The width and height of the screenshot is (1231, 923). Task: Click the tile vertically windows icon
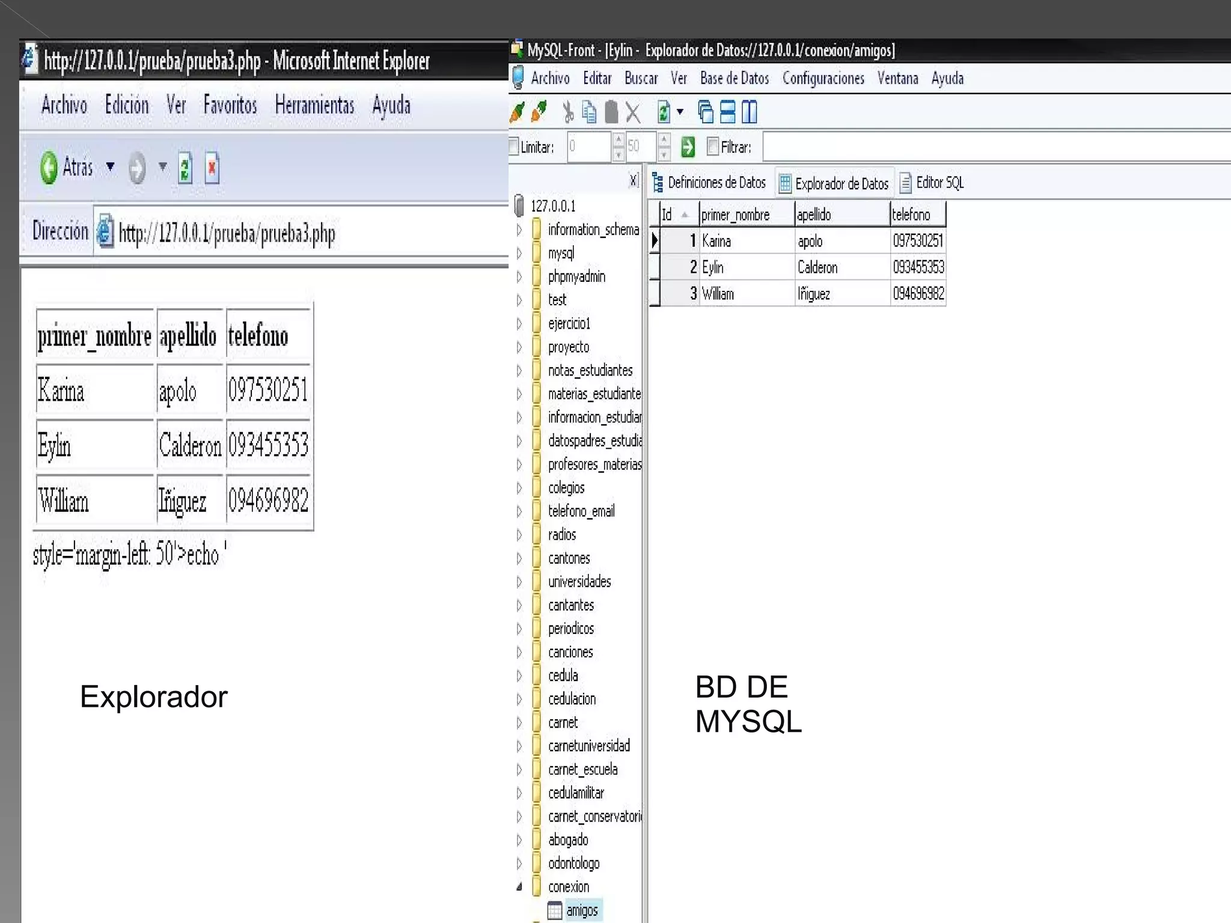(749, 112)
